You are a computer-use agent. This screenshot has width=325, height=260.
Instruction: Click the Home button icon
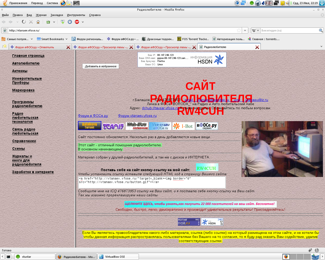(x=38, y=22)
